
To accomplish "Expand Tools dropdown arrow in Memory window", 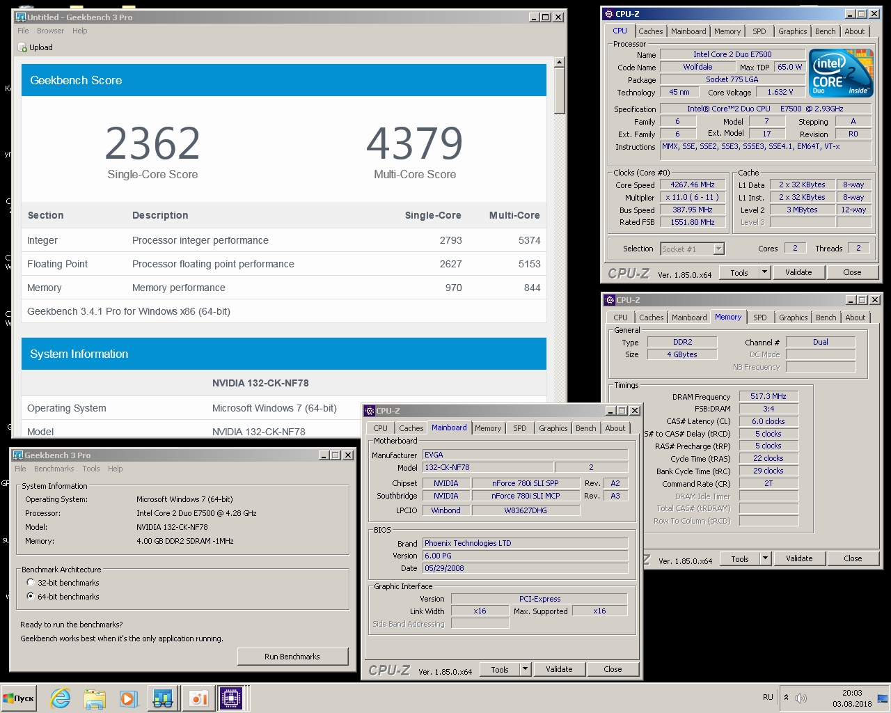I will (x=765, y=558).
